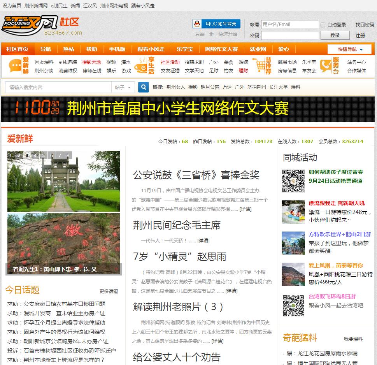Open the 帖子 search type dropdown

pyautogui.click(x=123, y=87)
